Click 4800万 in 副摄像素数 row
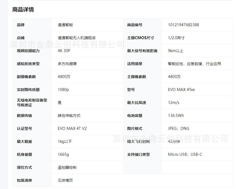Viewport: 237px width, 189px height. point(64,77)
